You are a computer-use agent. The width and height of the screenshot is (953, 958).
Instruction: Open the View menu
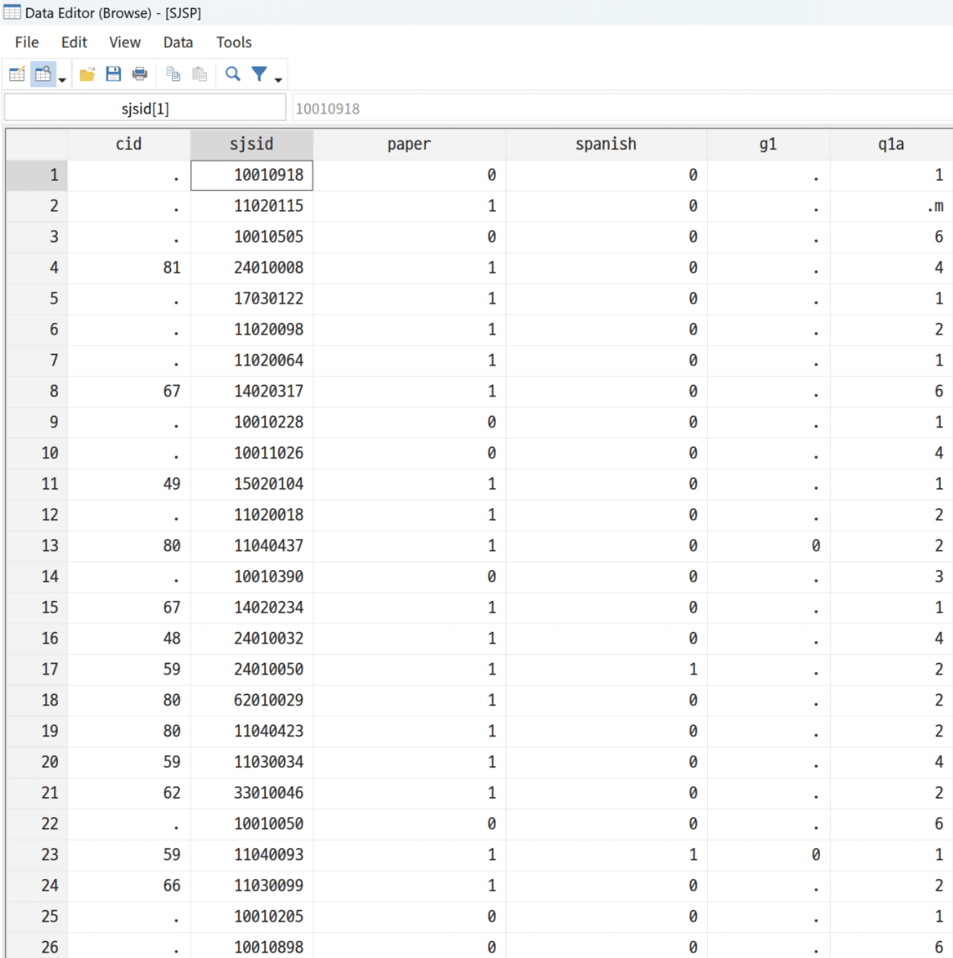(x=124, y=42)
